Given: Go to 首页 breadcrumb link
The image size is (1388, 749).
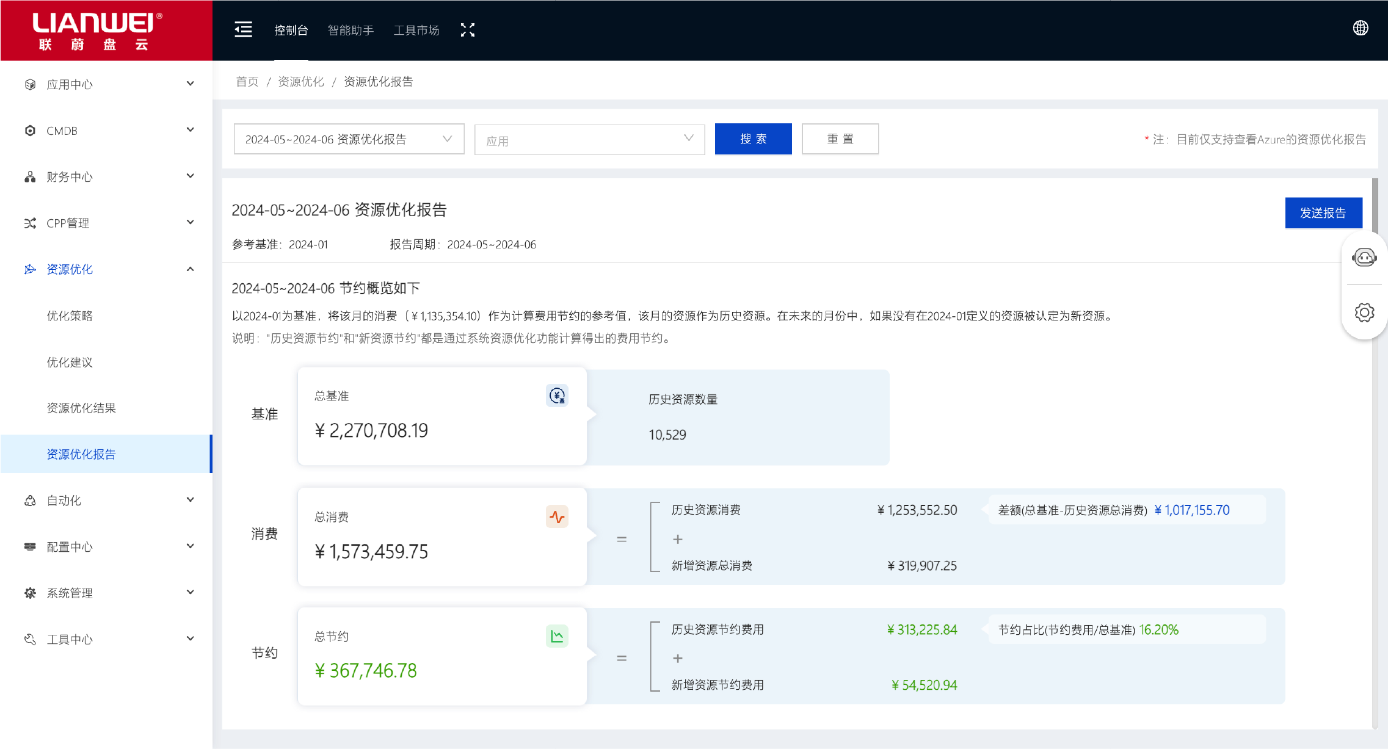Looking at the screenshot, I should coord(247,82).
